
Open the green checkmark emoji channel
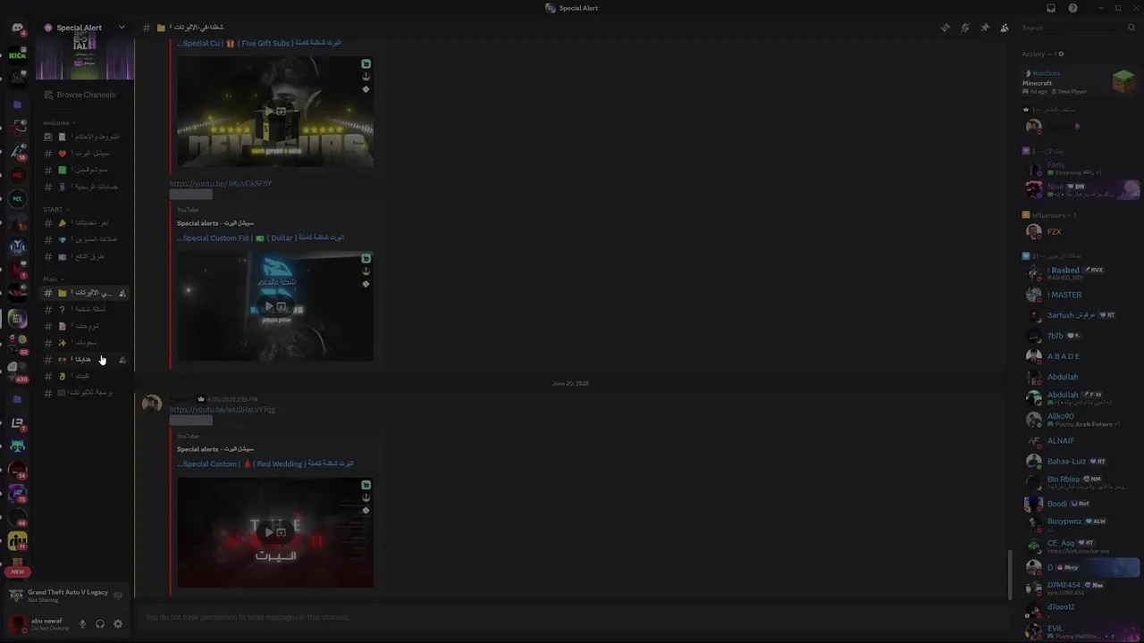pos(86,170)
